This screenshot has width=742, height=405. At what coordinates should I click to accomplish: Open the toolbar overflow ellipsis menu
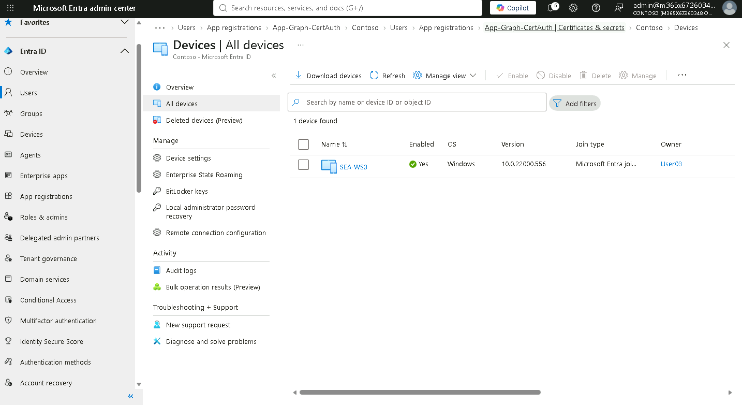682,76
